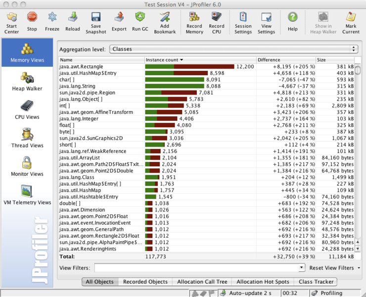Viewport: 366px width, 297px height.
Task: Select the sun.java2d.pipe.Region row
Action: [207, 93]
